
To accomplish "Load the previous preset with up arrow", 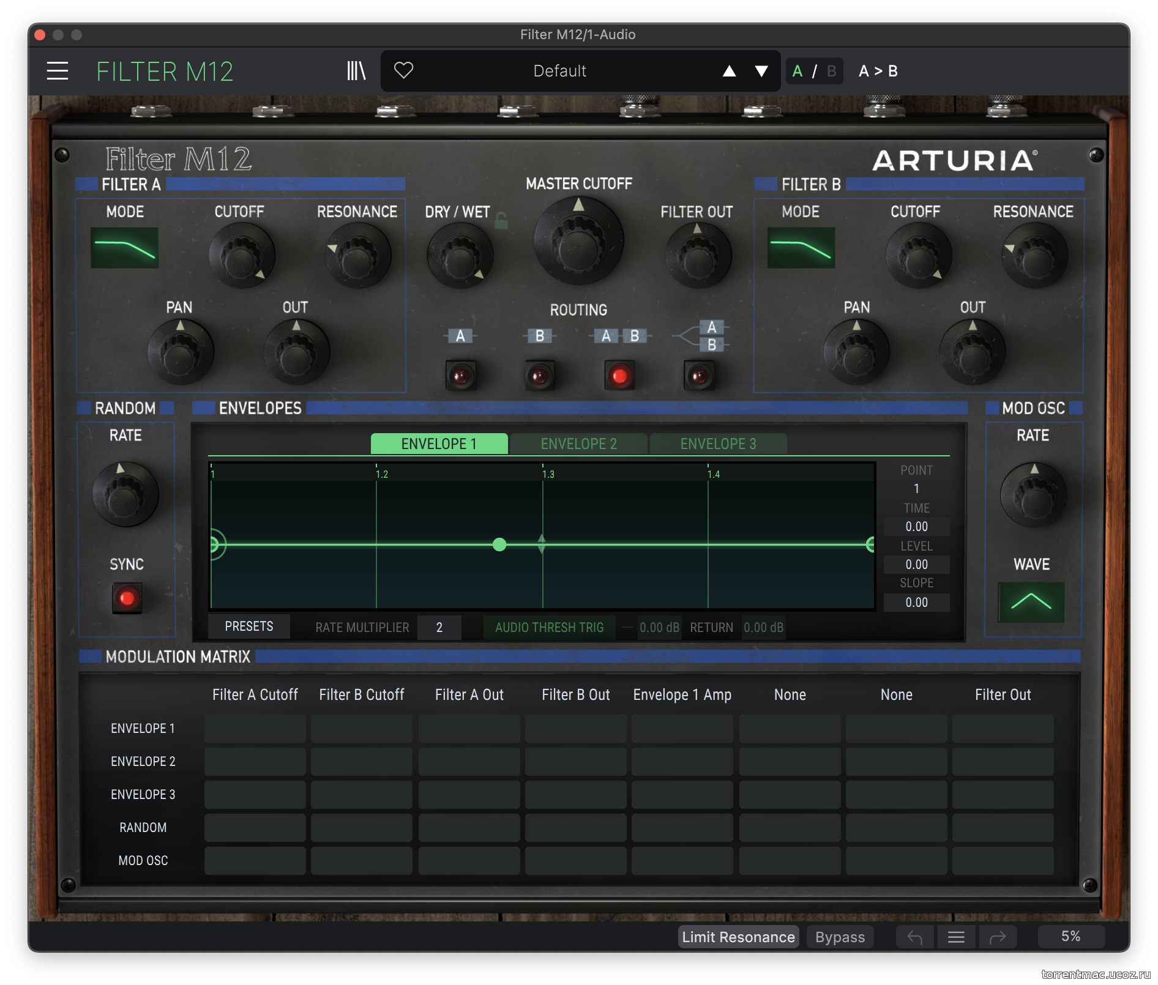I will click(729, 71).
